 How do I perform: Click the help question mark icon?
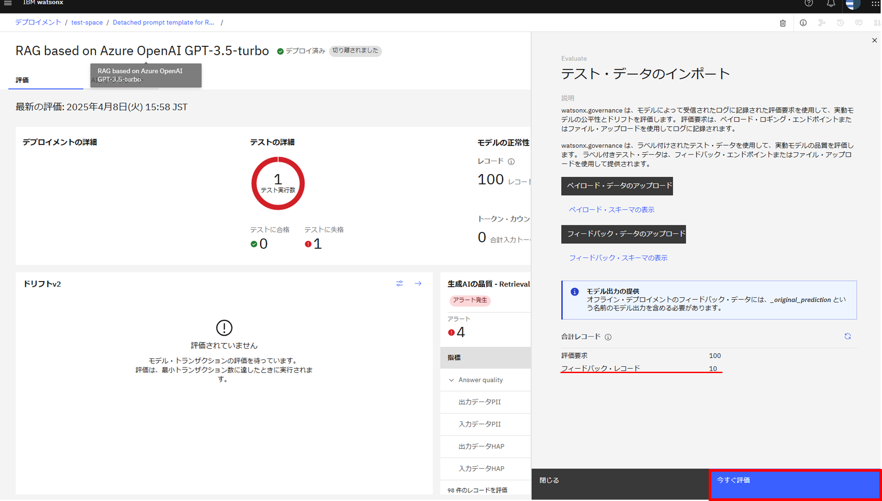tap(809, 4)
